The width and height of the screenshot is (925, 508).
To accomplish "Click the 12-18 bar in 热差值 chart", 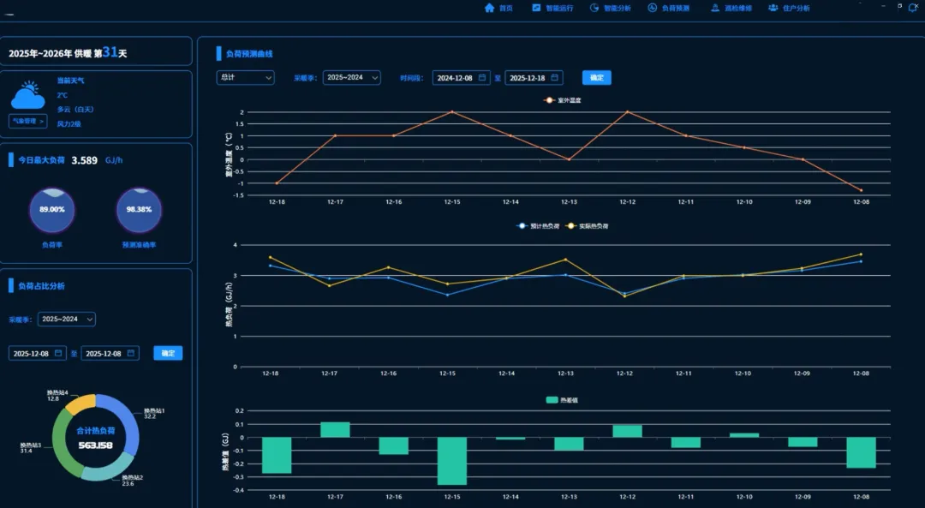I will click(277, 455).
